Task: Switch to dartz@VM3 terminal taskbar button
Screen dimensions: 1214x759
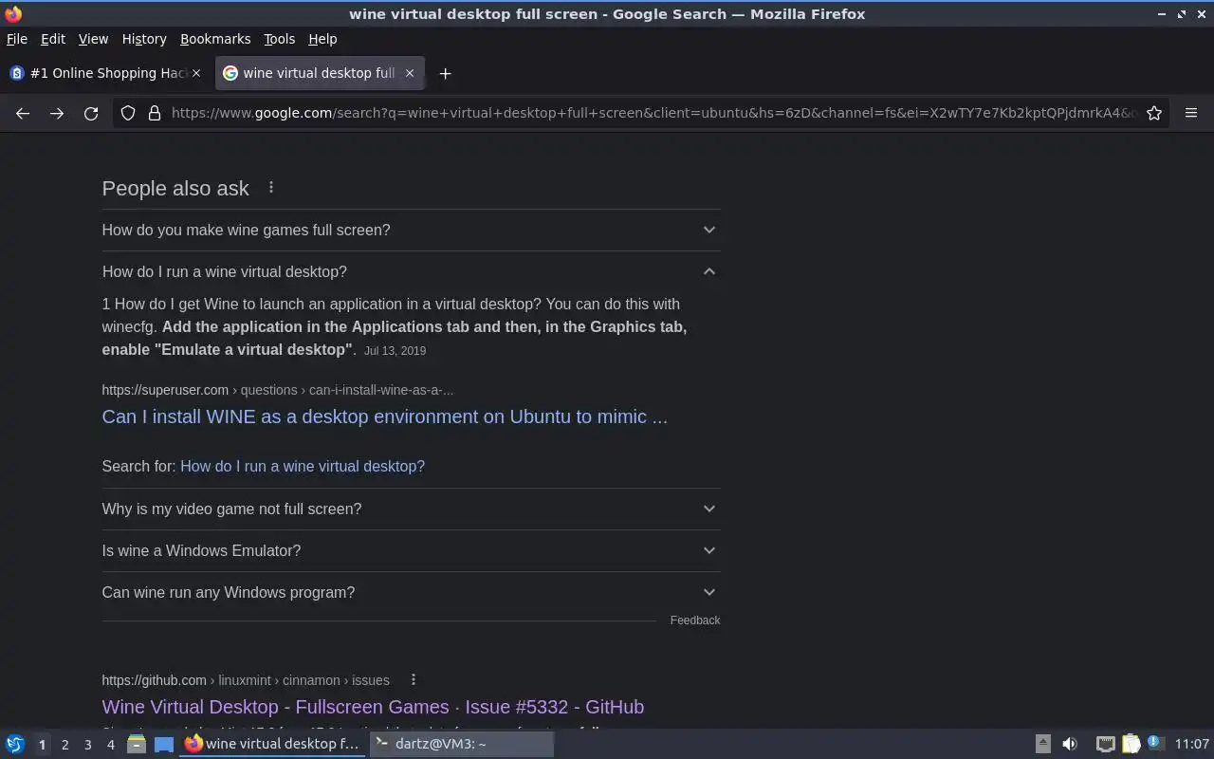Action: point(462,744)
